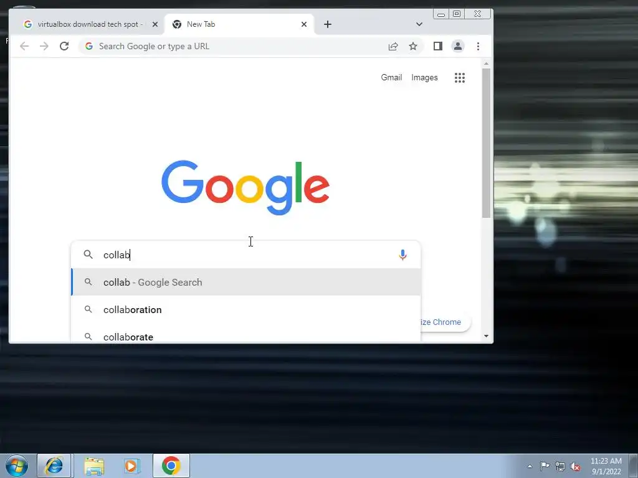The height and width of the screenshot is (478, 638).
Task: Open the Gmail link
Action: (391, 78)
